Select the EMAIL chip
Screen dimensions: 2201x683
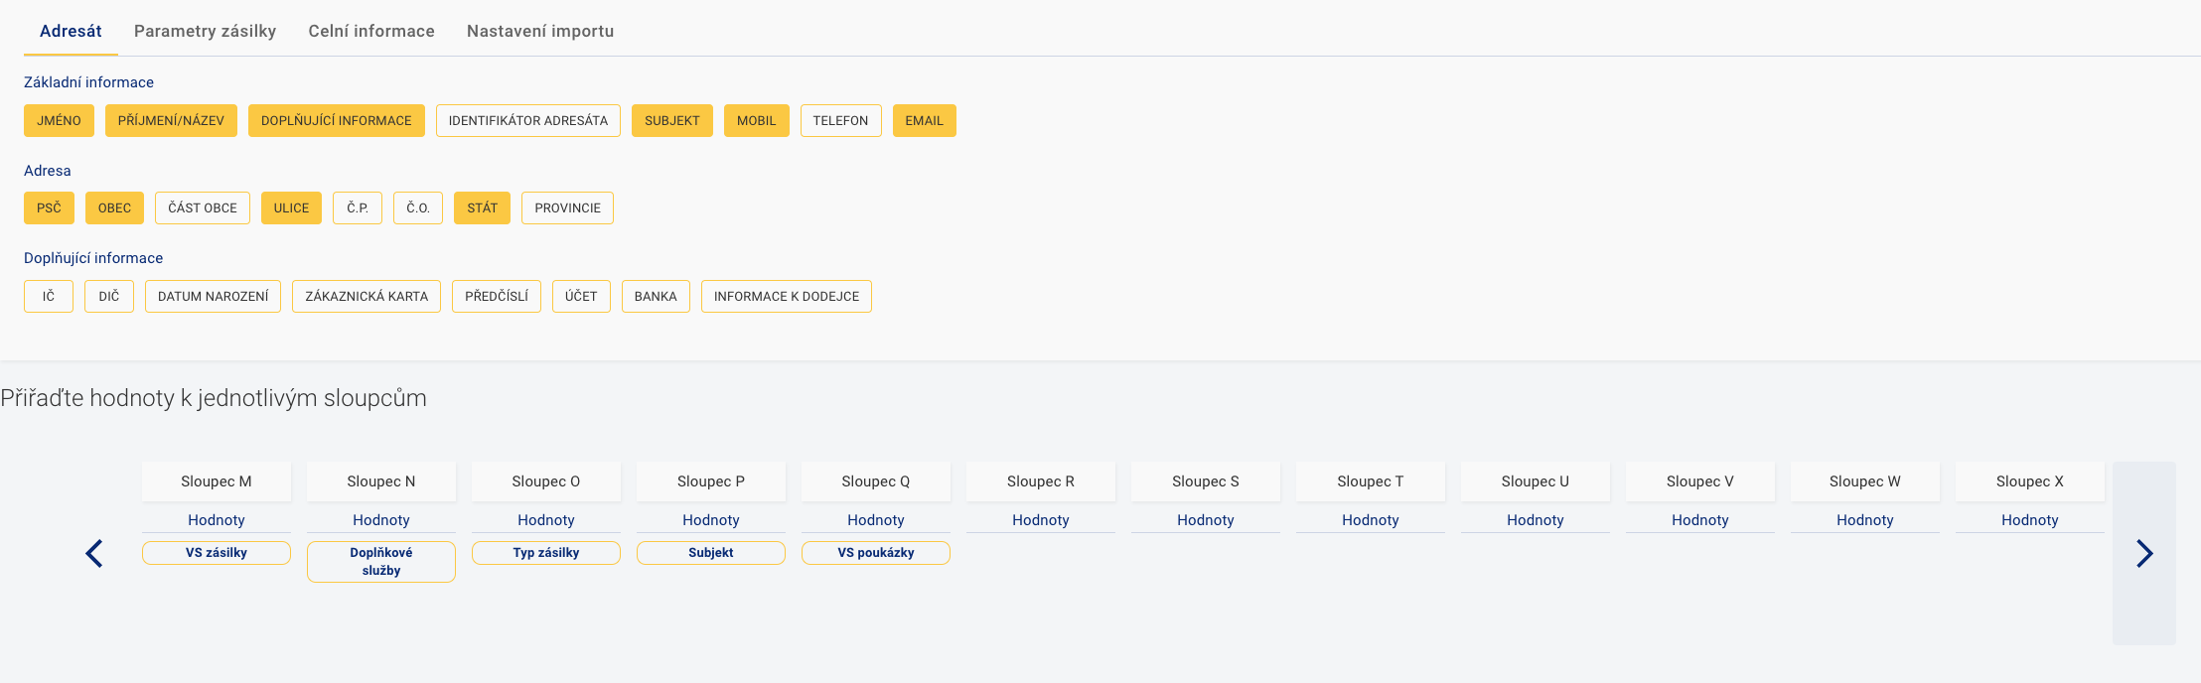point(925,120)
